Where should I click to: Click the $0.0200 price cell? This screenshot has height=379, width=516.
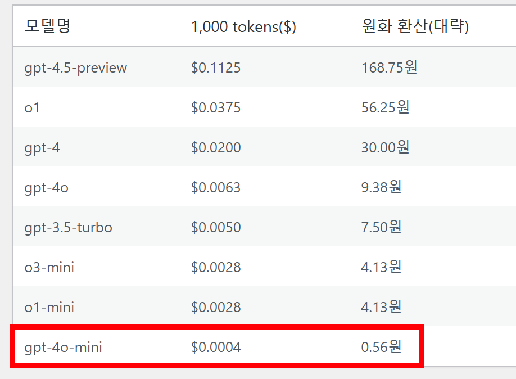click(216, 147)
